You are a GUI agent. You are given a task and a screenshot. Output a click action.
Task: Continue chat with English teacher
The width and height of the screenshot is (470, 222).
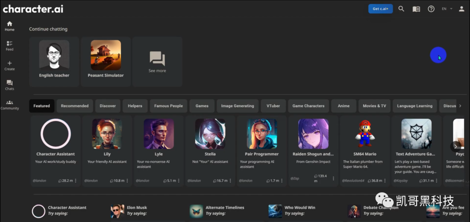coord(54,62)
